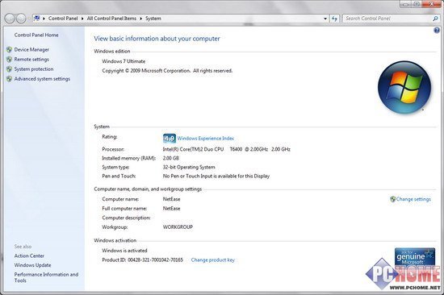
Task: Expand the arrow after All Control Panel Items
Action: pyautogui.click(x=140, y=19)
